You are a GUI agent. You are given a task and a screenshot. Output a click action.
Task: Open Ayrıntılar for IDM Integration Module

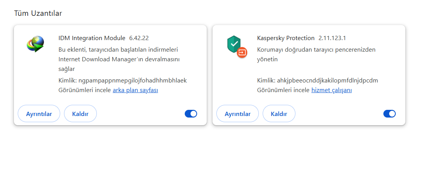39,114
